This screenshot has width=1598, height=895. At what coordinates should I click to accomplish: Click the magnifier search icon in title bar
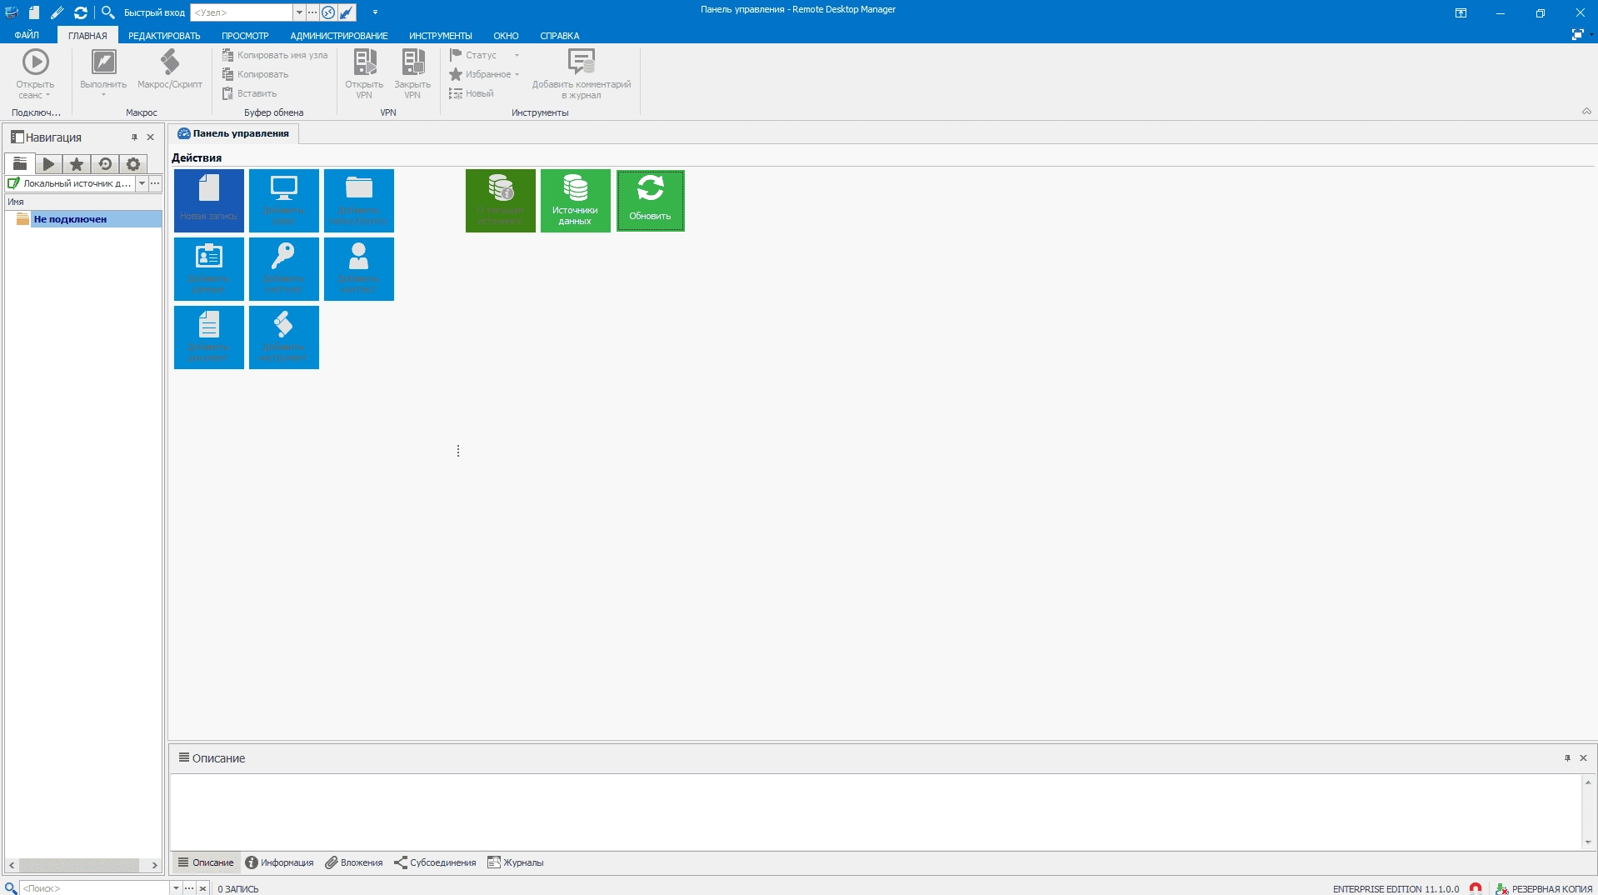107,12
